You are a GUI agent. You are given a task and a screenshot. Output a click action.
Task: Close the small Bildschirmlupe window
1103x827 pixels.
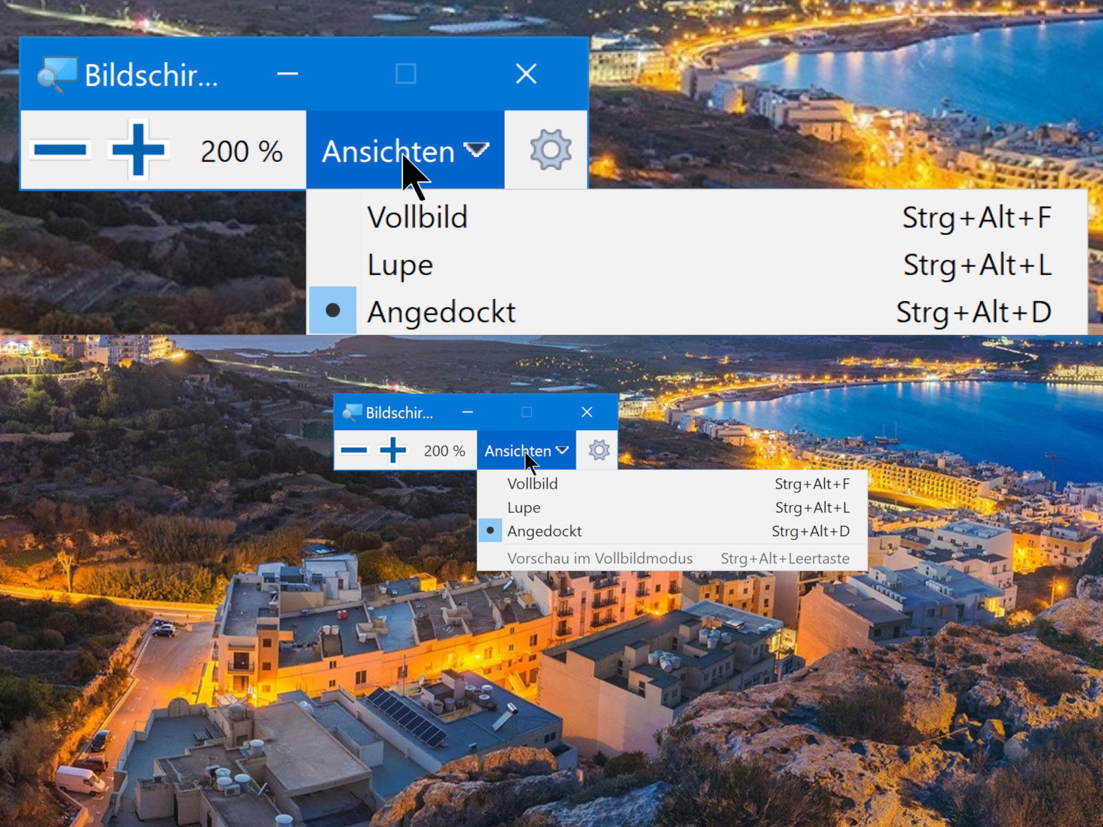point(587,412)
